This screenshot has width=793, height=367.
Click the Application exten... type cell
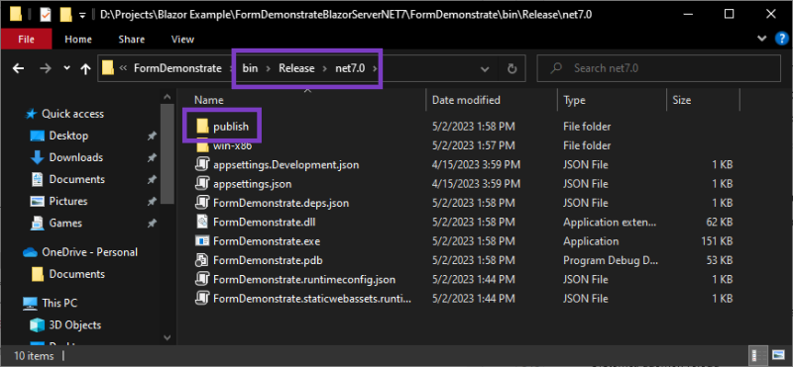pyautogui.click(x=610, y=223)
